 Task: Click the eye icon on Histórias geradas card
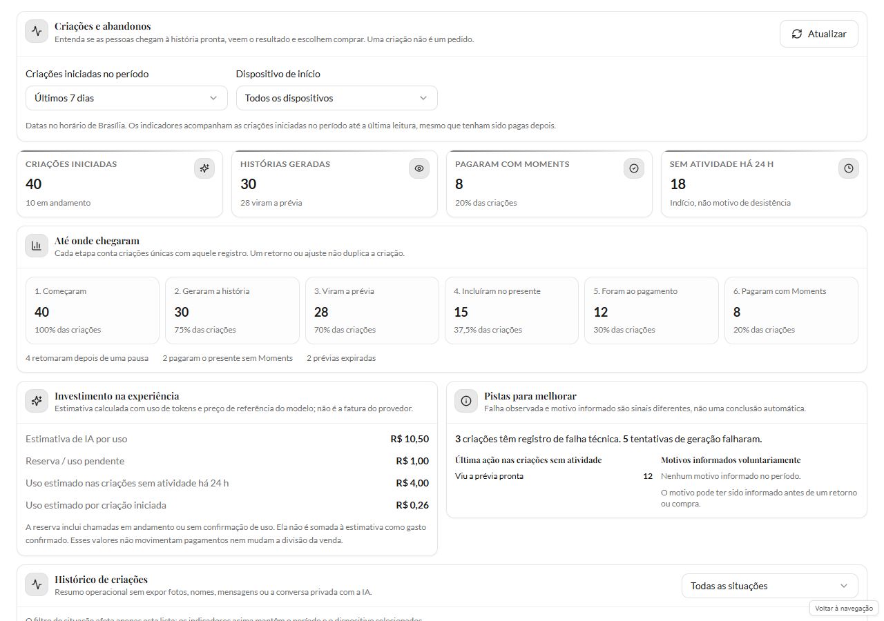(x=419, y=168)
